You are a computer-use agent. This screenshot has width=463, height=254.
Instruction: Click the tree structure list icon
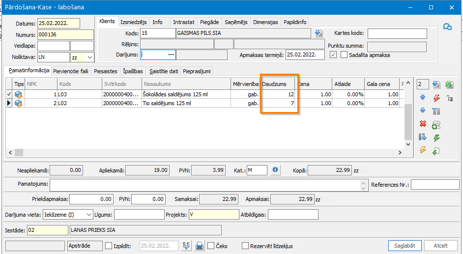(x=450, y=98)
